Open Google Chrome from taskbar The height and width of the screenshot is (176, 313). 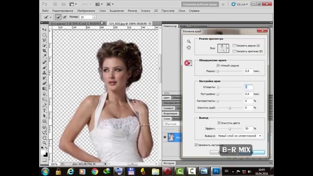[x=95, y=172]
